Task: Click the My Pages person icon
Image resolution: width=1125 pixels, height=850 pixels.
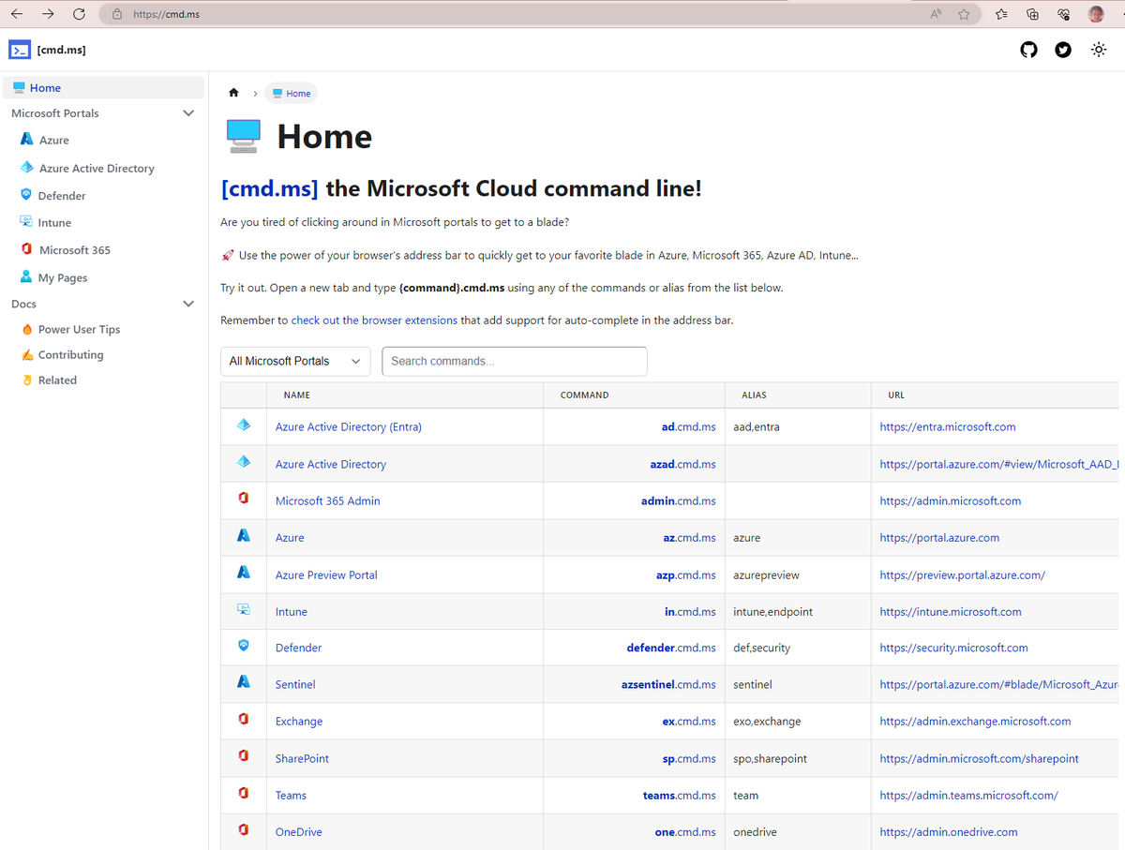Action: [x=26, y=277]
